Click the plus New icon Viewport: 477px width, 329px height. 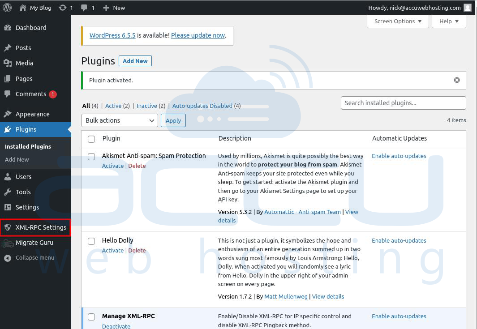click(106, 8)
